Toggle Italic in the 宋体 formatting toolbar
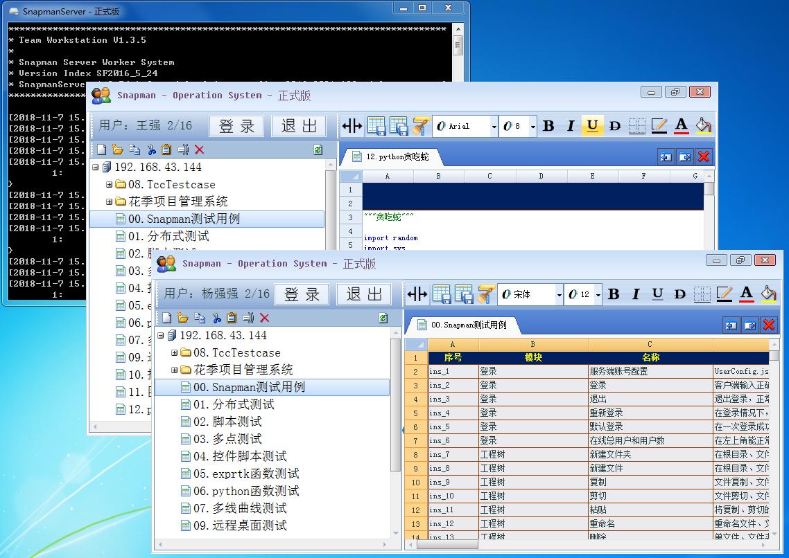 pos(635,294)
